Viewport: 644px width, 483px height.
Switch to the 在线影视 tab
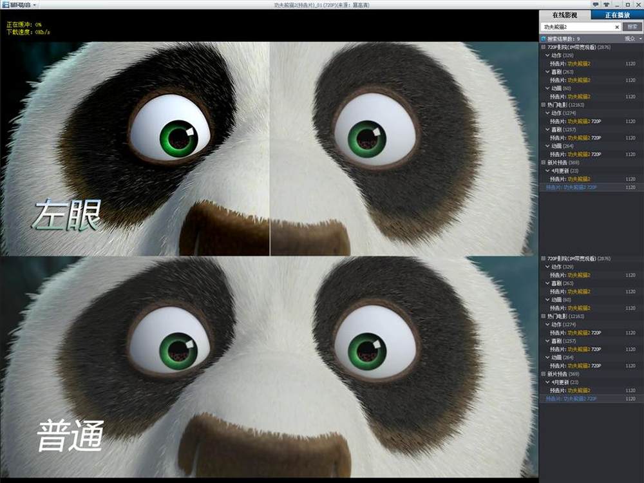click(x=565, y=15)
